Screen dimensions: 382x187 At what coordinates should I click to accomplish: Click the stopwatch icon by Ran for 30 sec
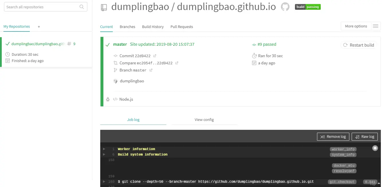pos(254,56)
